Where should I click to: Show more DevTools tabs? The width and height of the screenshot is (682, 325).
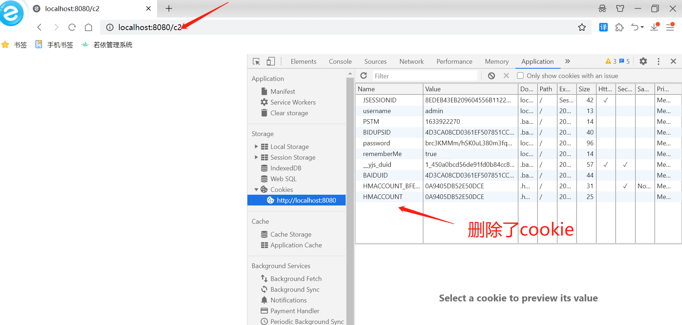(568, 61)
